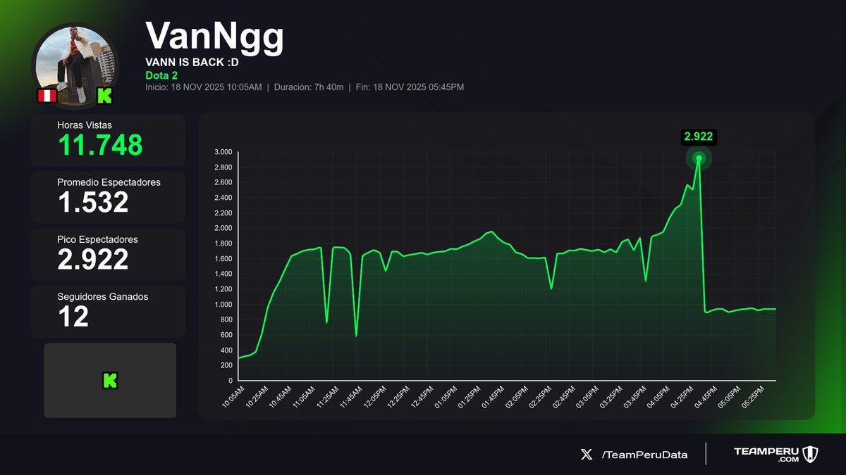Click the Kick logo in the gray box

pos(110,381)
